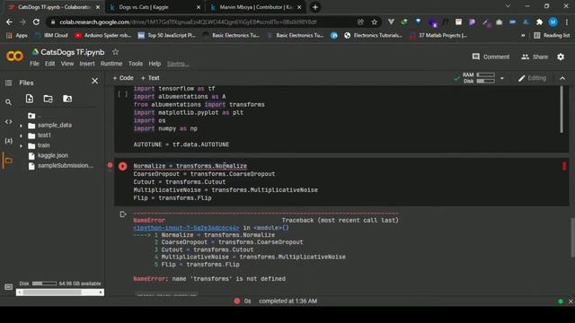575x323 pixels.
Task: Click the refresh folder icon in Files
Action: pyautogui.click(x=48, y=99)
